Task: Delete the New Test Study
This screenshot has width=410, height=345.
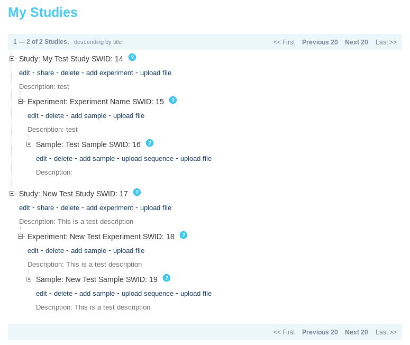Action: pos(70,208)
